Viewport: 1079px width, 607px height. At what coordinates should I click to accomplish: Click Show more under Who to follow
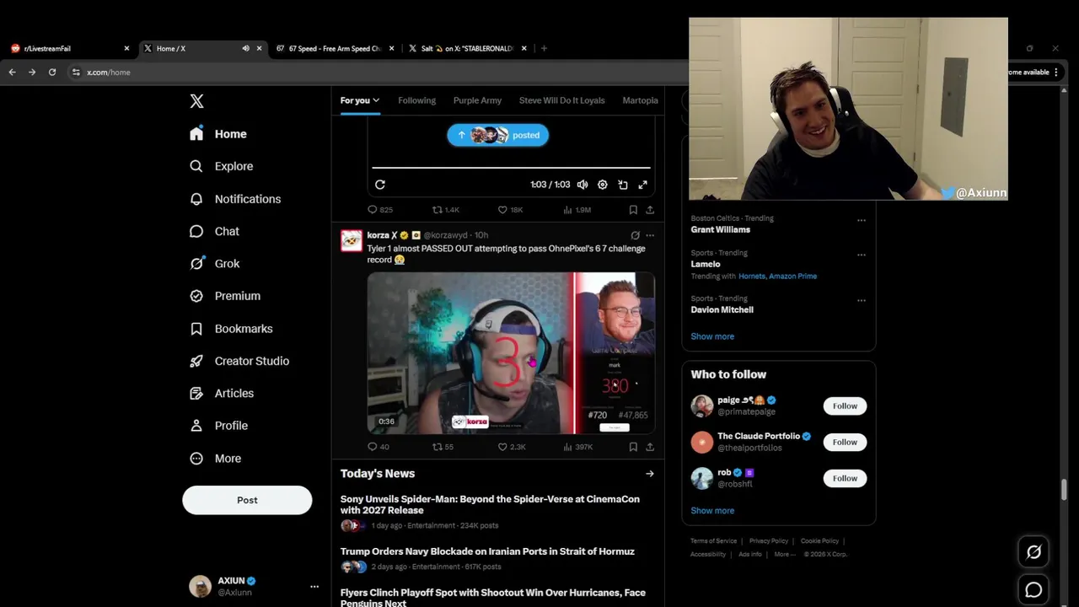[x=712, y=511]
